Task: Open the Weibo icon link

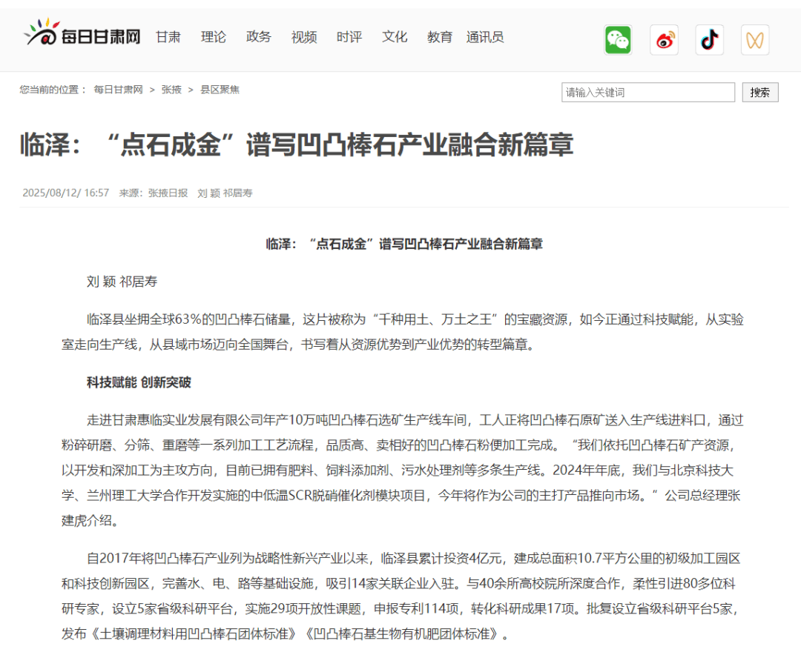Action: 664,39
